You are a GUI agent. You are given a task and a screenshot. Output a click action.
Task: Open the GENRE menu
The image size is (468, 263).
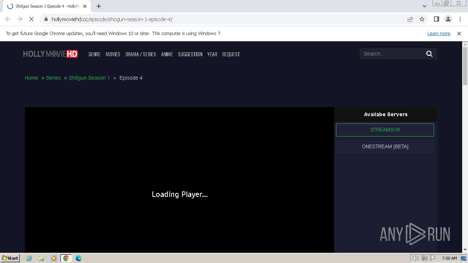tap(94, 54)
